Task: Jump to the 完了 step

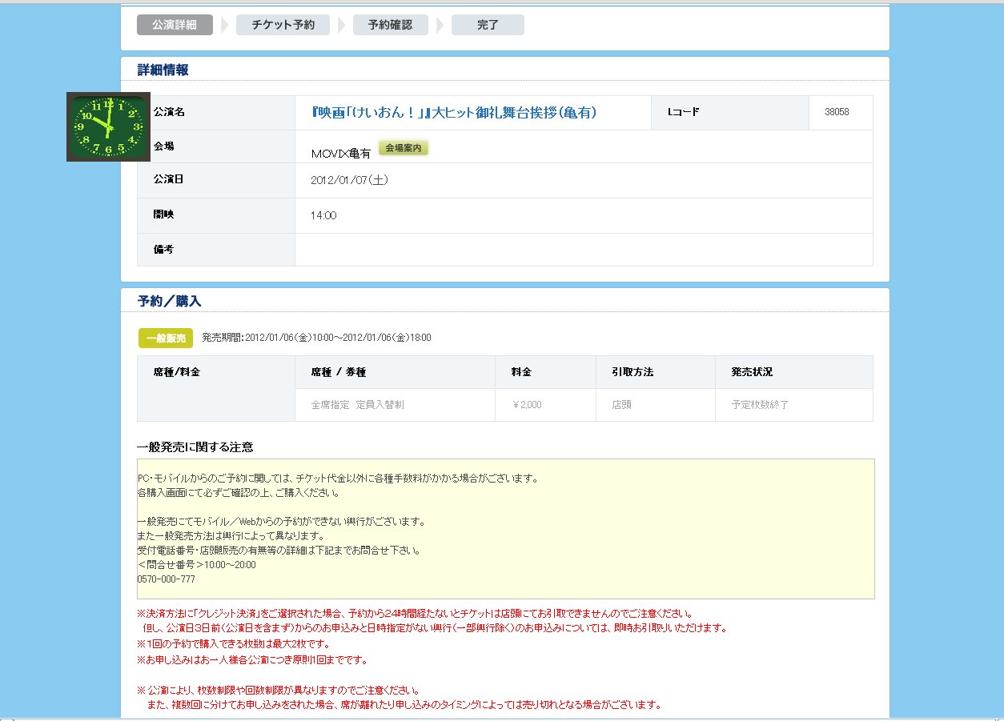Action: click(x=488, y=25)
